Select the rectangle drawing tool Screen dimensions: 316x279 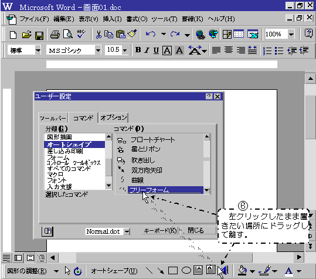(173, 271)
